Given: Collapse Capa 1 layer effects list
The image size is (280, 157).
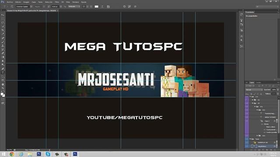Looking at the screenshot, I should 276,121.
